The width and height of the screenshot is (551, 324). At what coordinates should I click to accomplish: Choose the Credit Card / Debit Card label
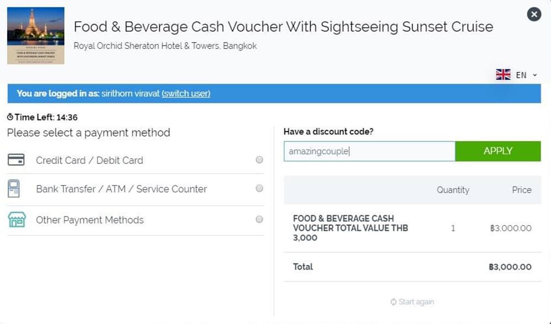(90, 160)
